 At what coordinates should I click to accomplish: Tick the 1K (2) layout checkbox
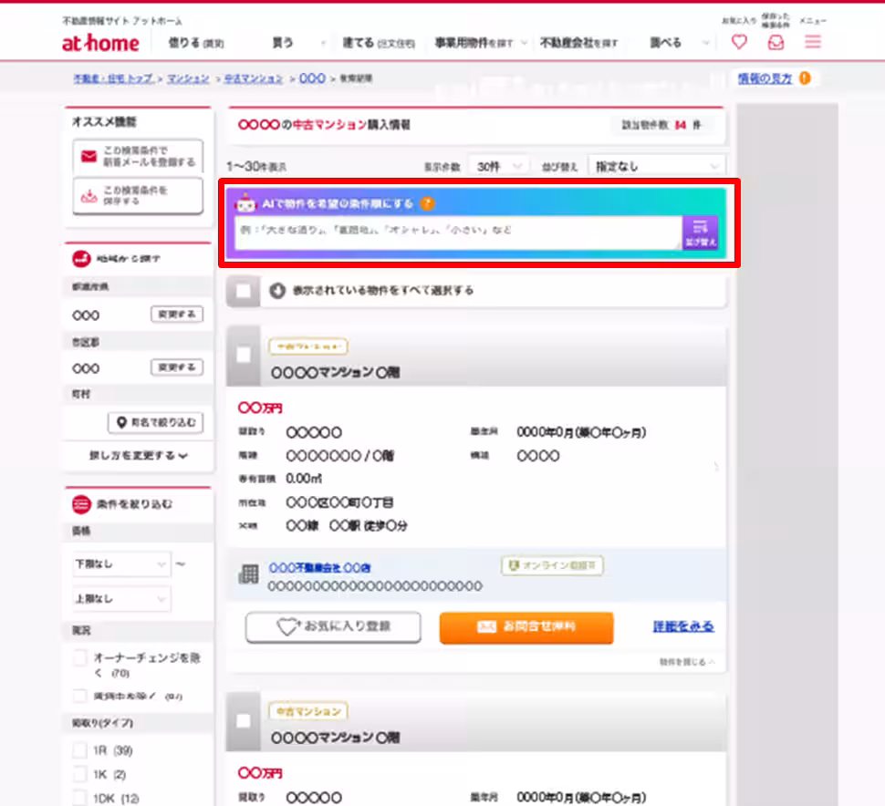pos(80,774)
